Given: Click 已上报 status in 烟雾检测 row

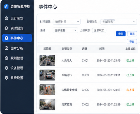Looking at the screenshot, I should 130,104.
